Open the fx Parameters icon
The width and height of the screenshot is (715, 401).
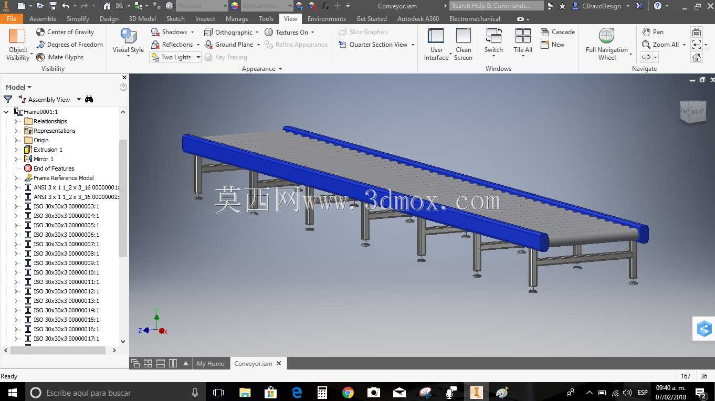click(x=325, y=6)
